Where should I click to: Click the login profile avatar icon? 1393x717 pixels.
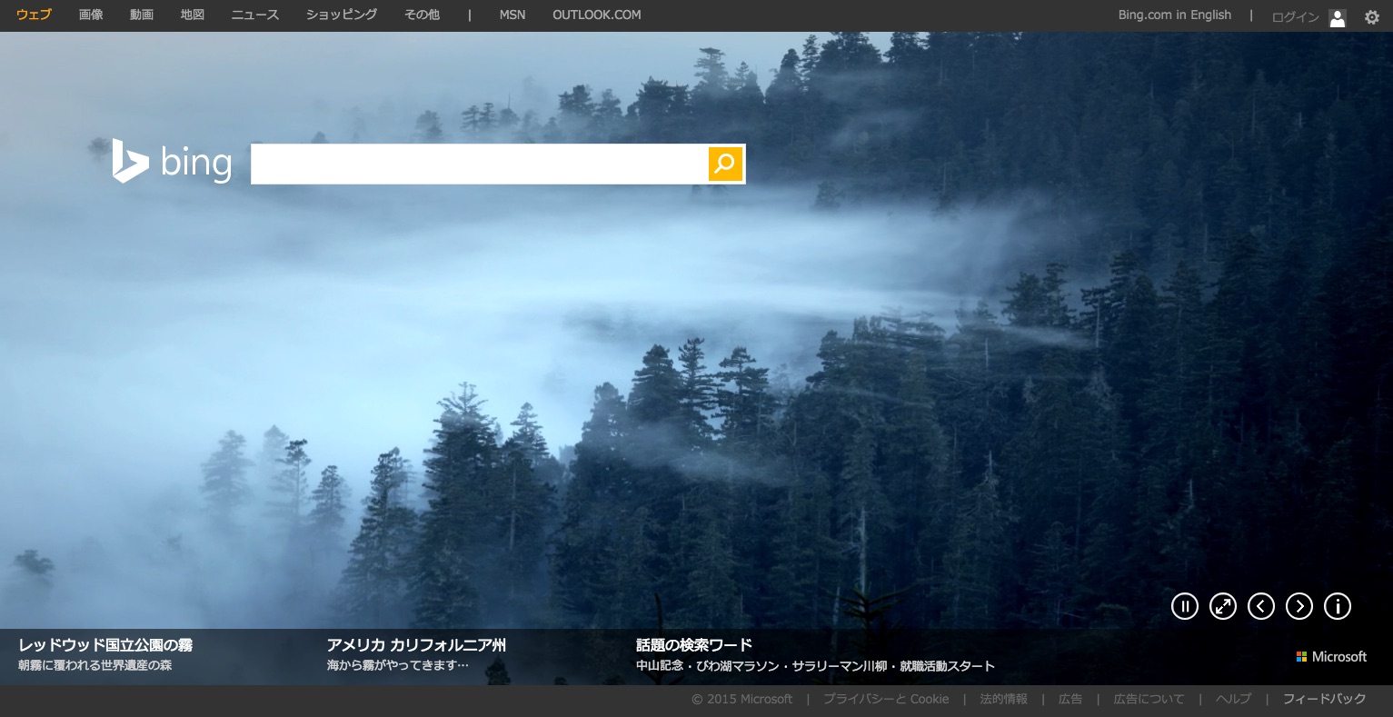(1337, 17)
